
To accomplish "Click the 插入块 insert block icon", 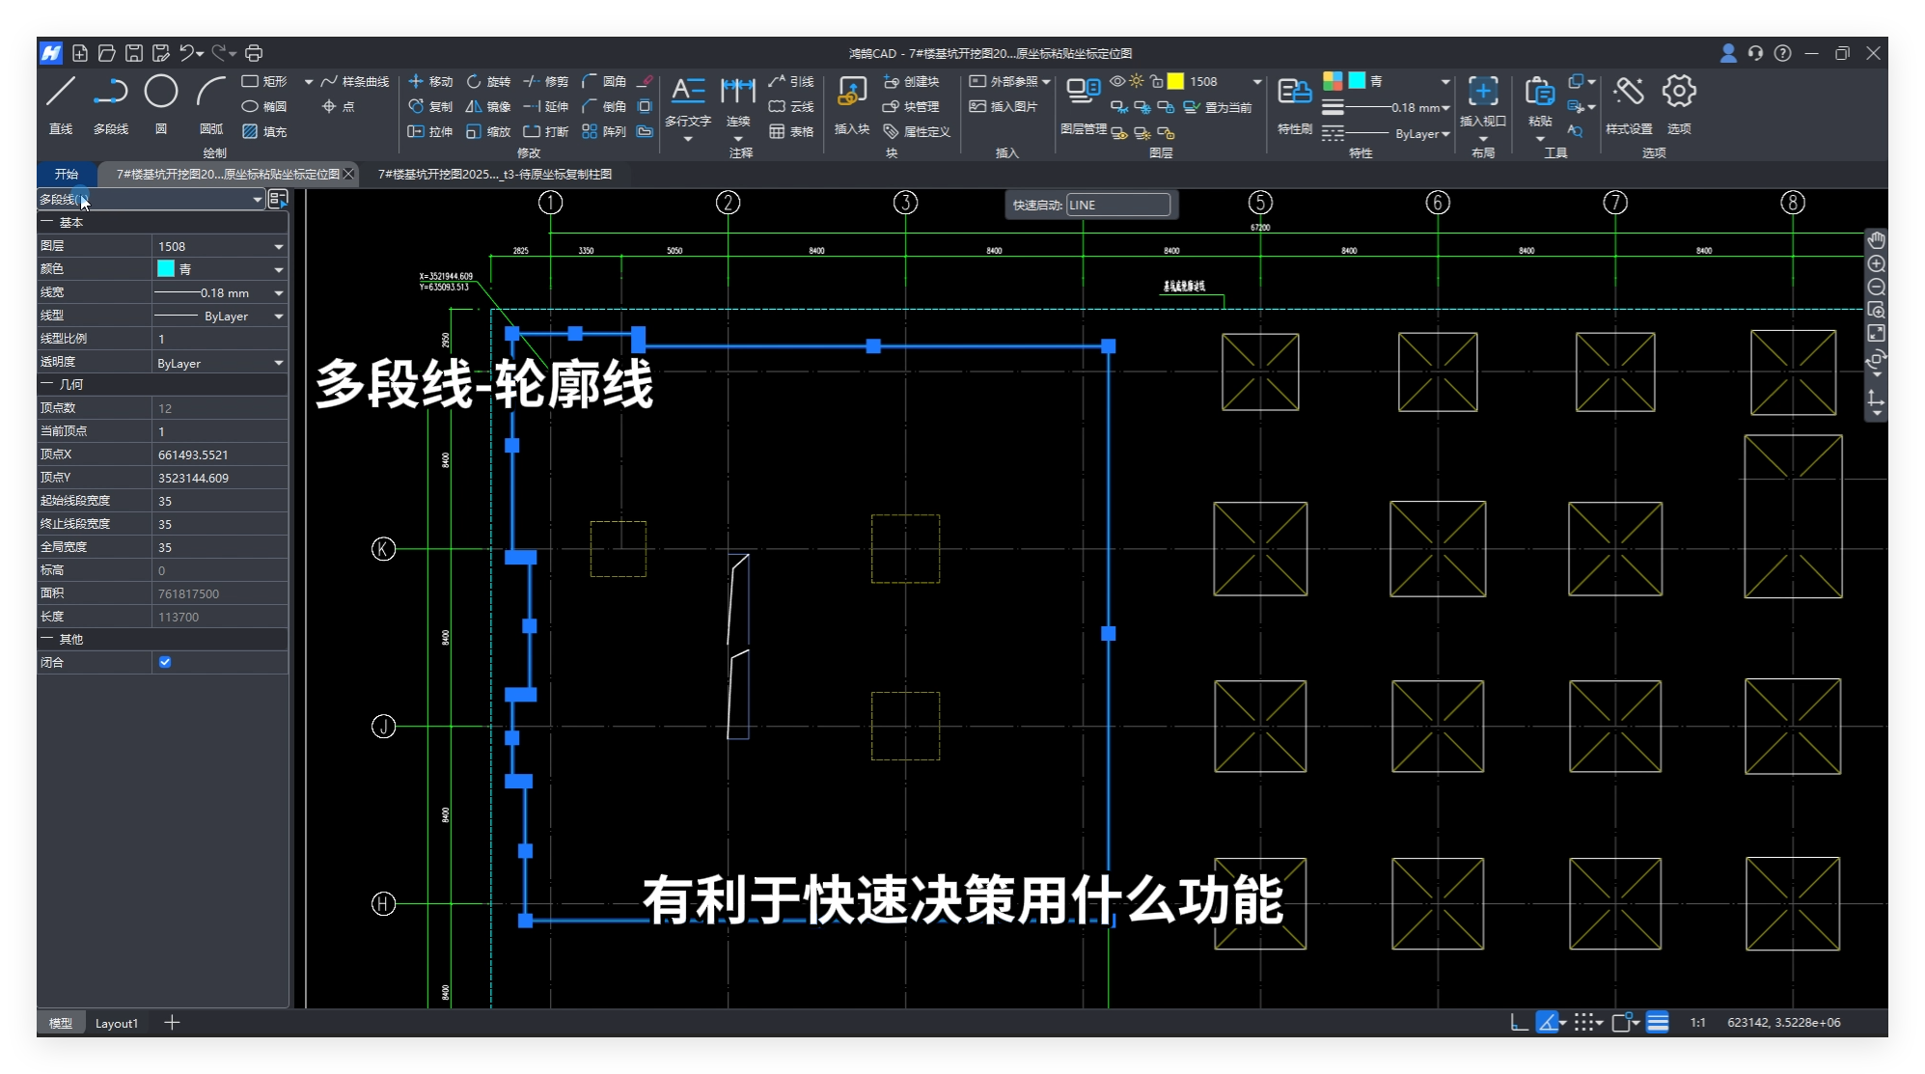I will [x=851, y=93].
